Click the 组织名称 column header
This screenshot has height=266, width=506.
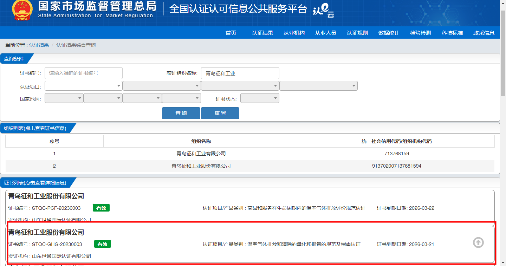coord(201,141)
